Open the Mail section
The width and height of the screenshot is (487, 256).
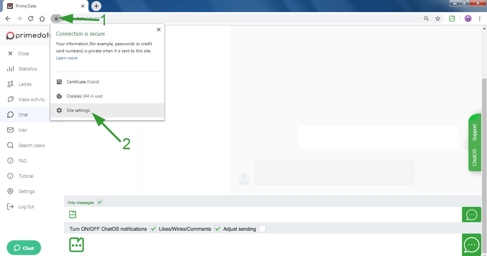click(x=17, y=130)
